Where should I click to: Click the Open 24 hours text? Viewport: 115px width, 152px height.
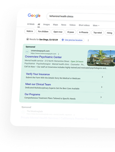click(x=77, y=61)
